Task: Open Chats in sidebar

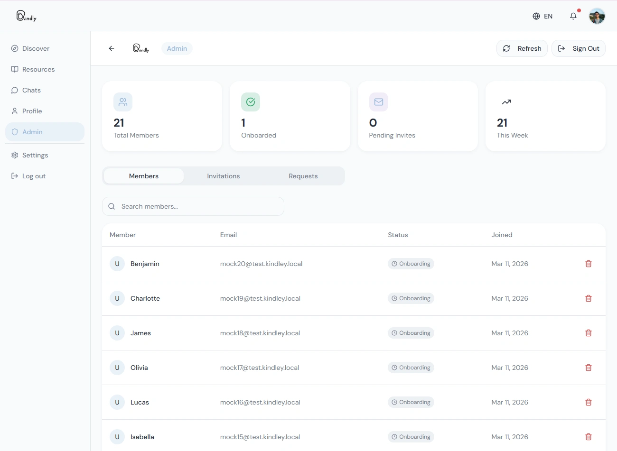Action: click(x=45, y=90)
